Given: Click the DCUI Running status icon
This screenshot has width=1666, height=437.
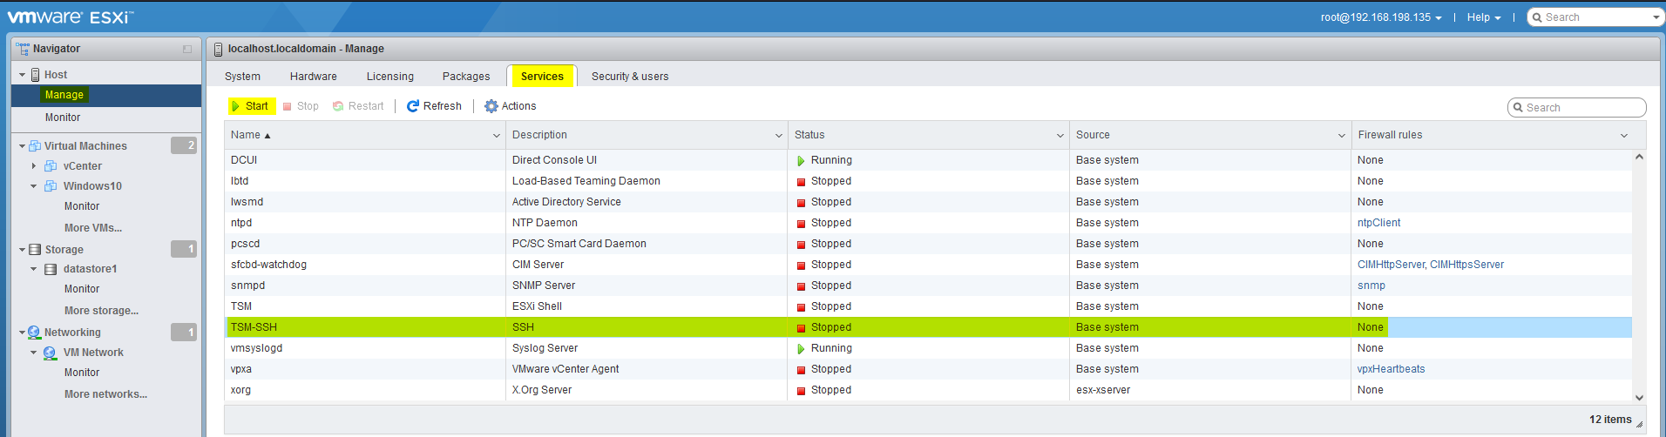Looking at the screenshot, I should coord(801,161).
